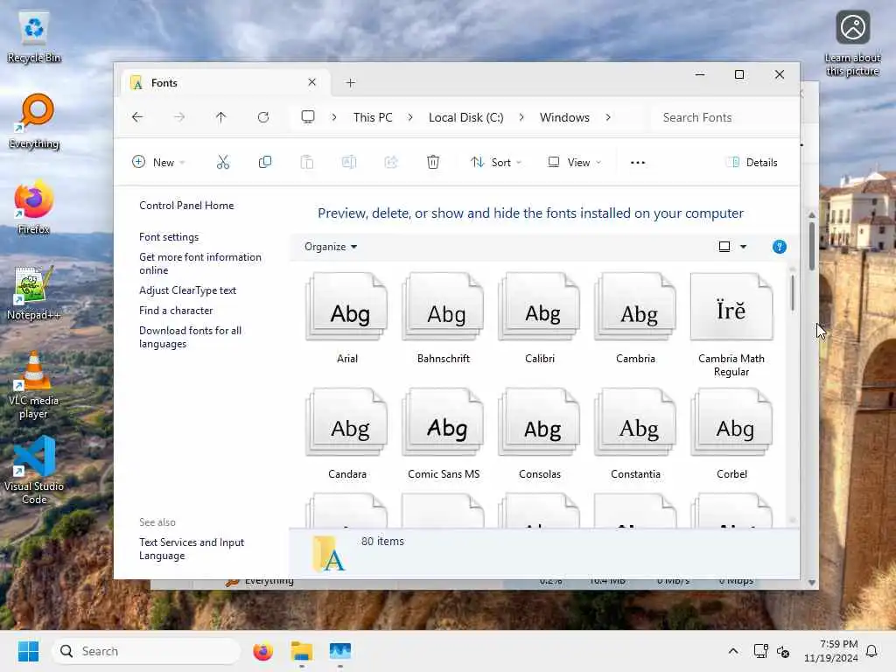896x672 pixels.
Task: Open Everything desktop shortcut
Action: tap(34, 122)
